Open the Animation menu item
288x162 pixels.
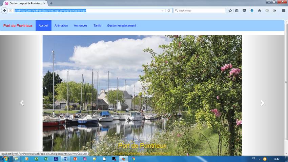point(61,26)
